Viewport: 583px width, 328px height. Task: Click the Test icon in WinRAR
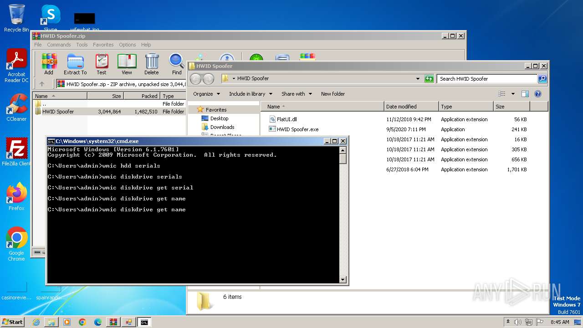pos(102,64)
